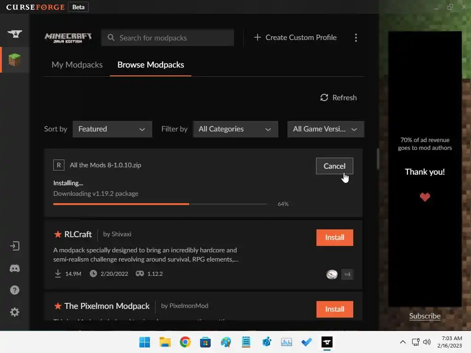
Task: Launch Google Chrome from taskbar
Action: [185, 342]
